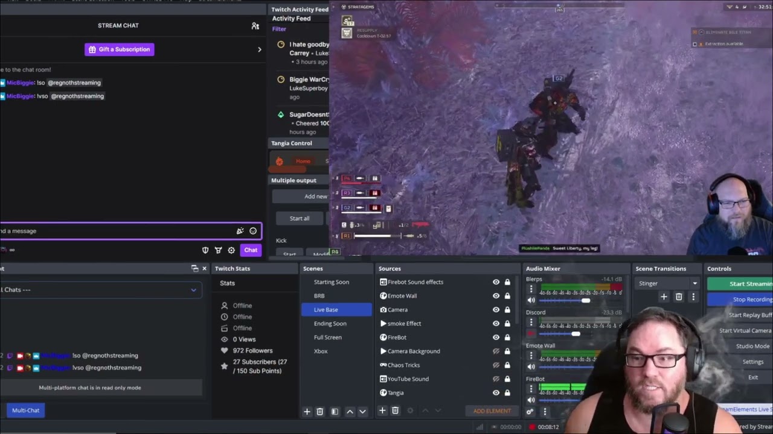Image resolution: width=773 pixels, height=434 pixels.
Task: Move scene up with the arrow
Action: tap(350, 412)
